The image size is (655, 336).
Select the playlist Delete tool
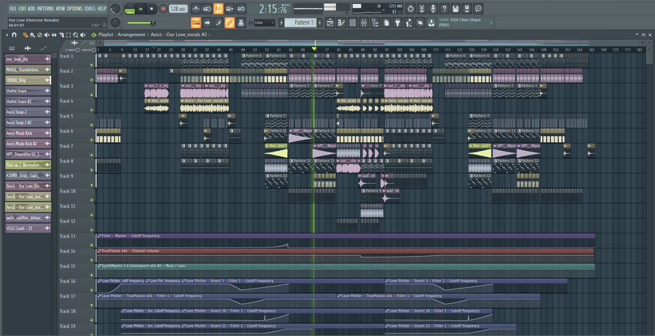40,35
